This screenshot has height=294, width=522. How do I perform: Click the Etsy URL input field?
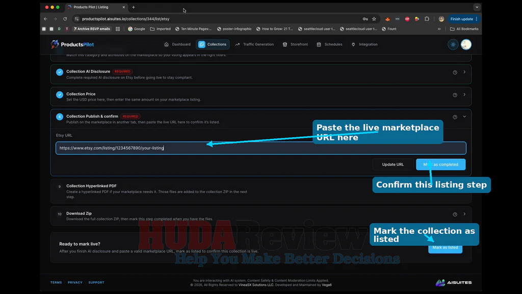coord(260,148)
